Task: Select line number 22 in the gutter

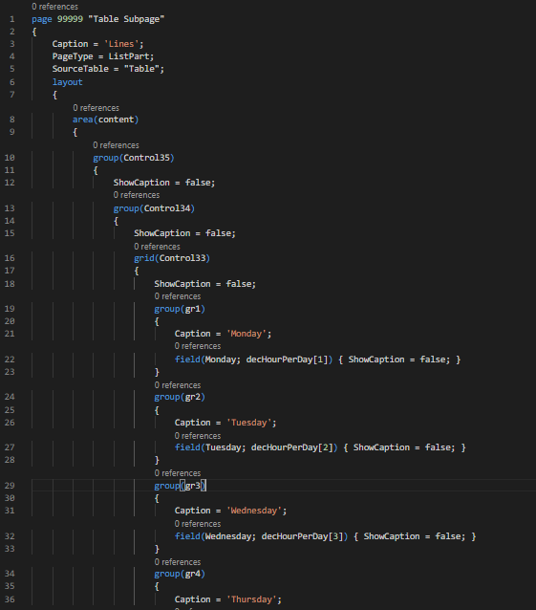Action: pyautogui.click(x=10, y=359)
